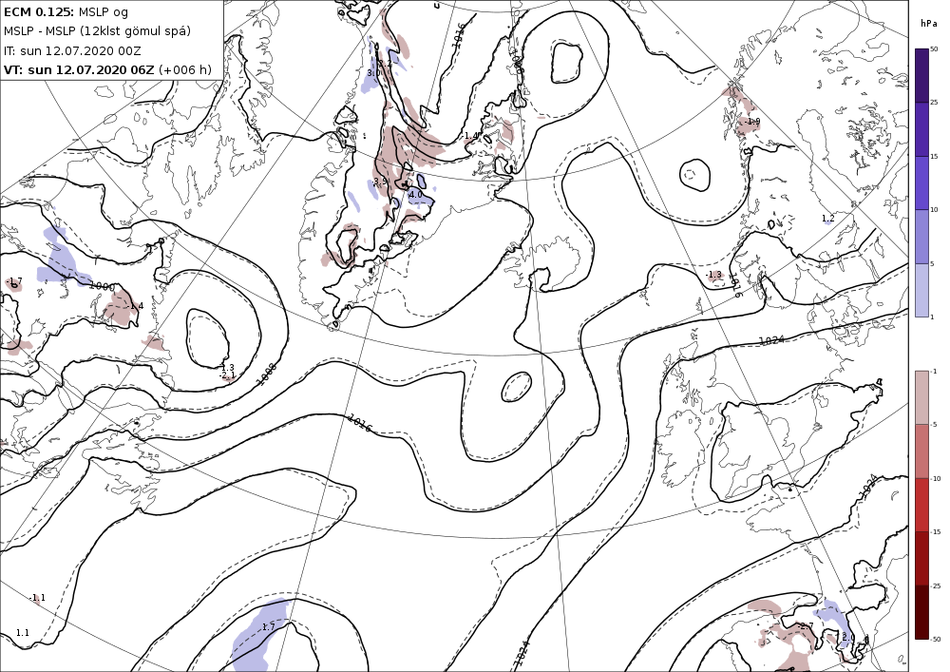950x672 pixels.
Task: Click the blue-violet legend band between 10 and 15
Action: point(921,183)
